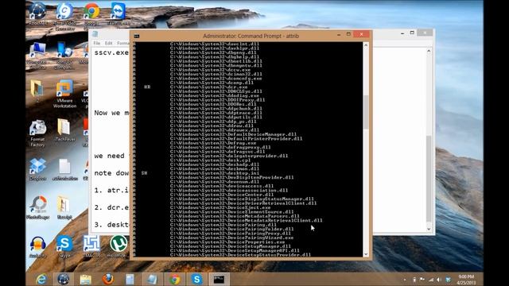
Task: Click the Notepad vertical scrollbar thumb
Action: [x=429, y=180]
